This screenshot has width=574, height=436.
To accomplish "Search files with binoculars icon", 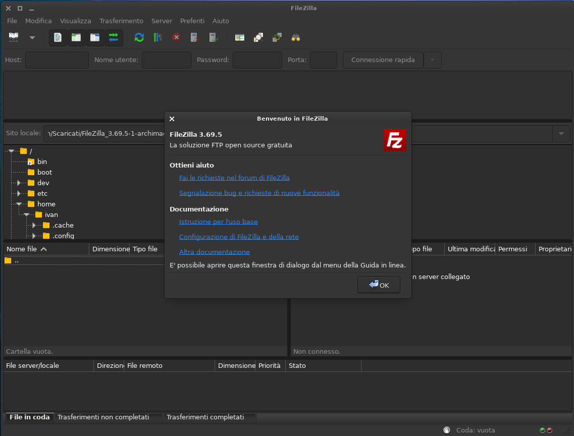I will point(296,37).
